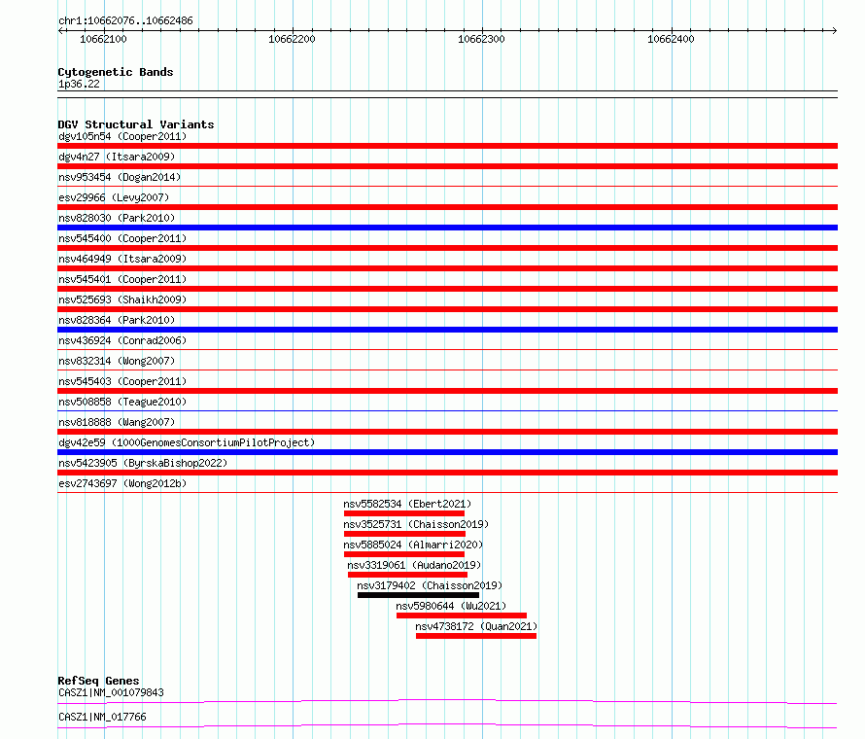The image size is (865, 739).
Task: Select the CASZ1|NM_001079843 transcript label
Action: [111, 692]
